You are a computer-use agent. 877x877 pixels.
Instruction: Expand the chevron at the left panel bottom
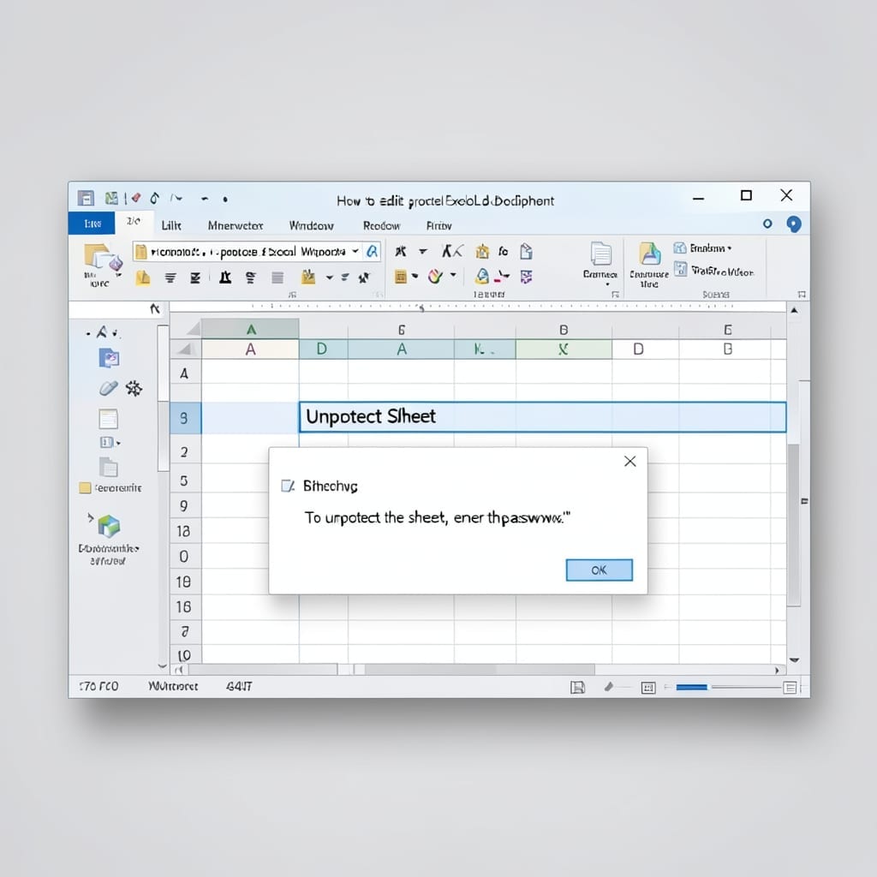(x=162, y=665)
